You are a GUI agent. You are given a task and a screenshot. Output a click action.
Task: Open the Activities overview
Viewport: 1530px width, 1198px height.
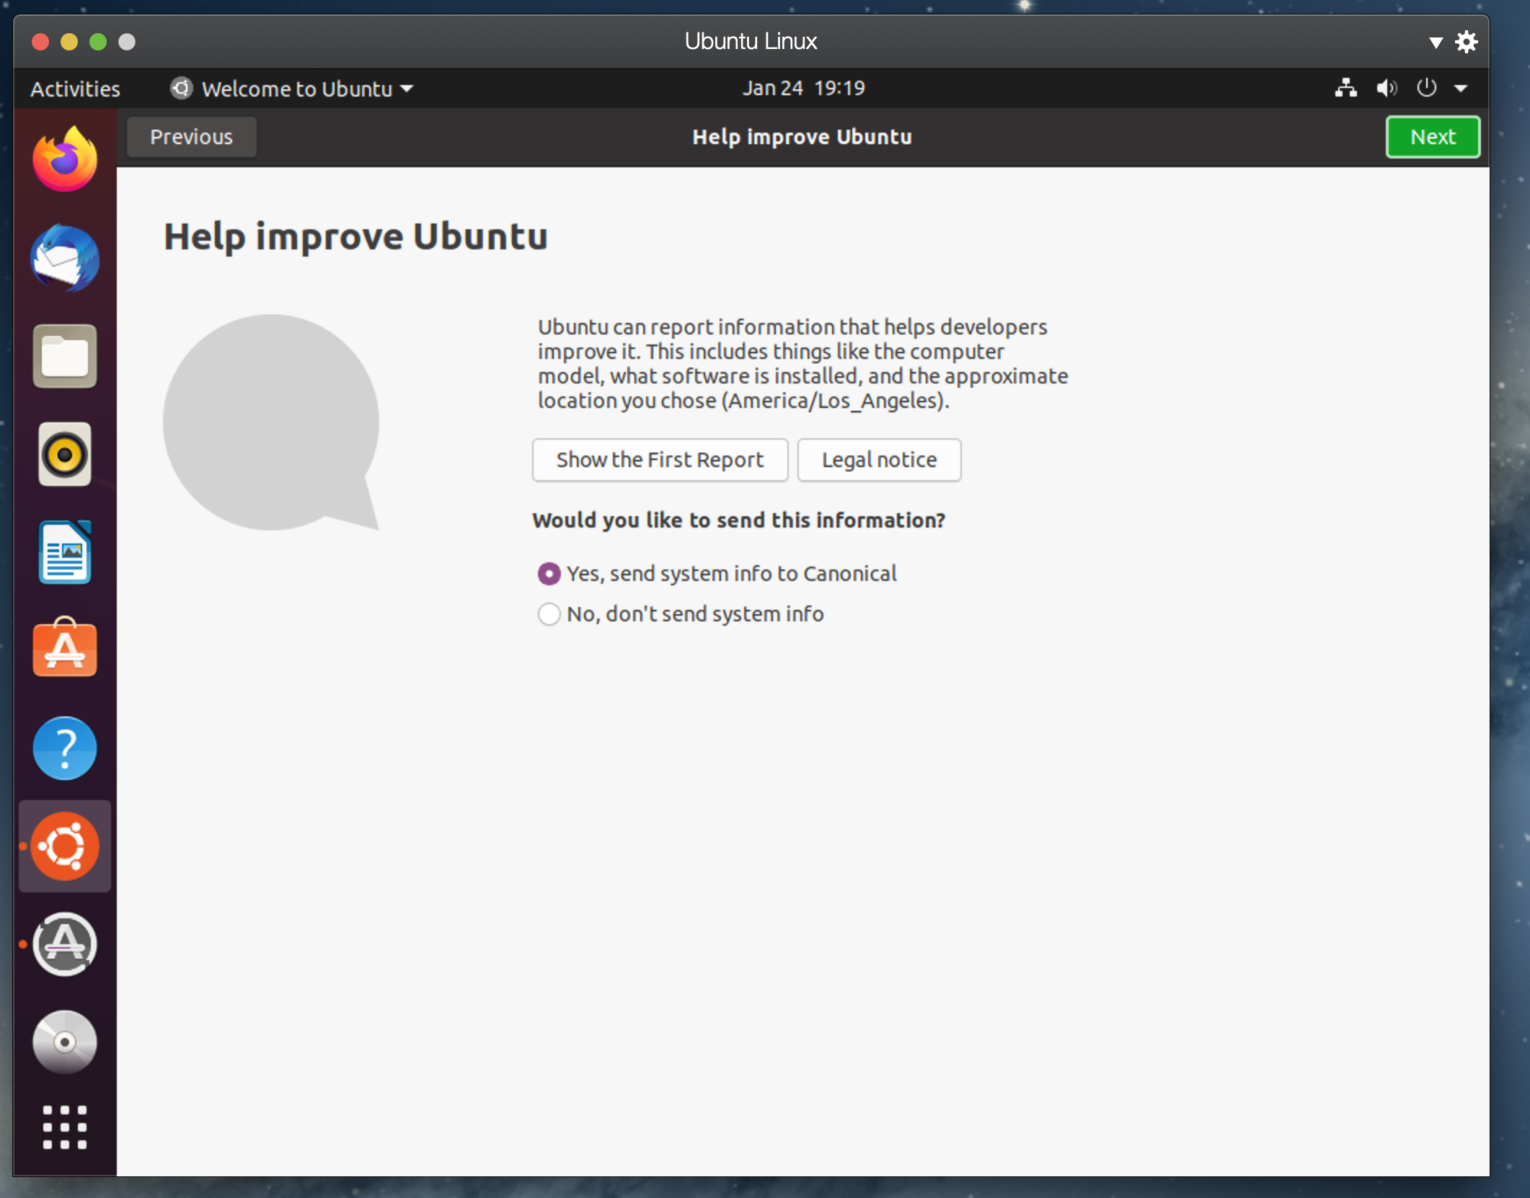(75, 89)
